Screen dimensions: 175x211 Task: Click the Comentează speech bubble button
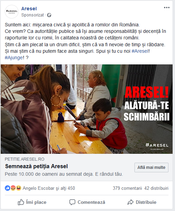tap(87, 202)
